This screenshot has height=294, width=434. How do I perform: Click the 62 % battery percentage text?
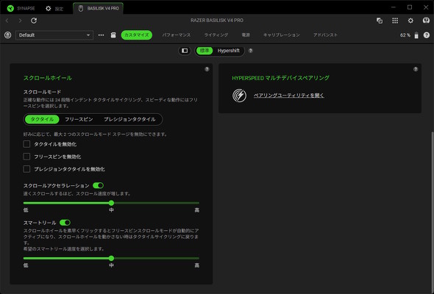[405, 35]
